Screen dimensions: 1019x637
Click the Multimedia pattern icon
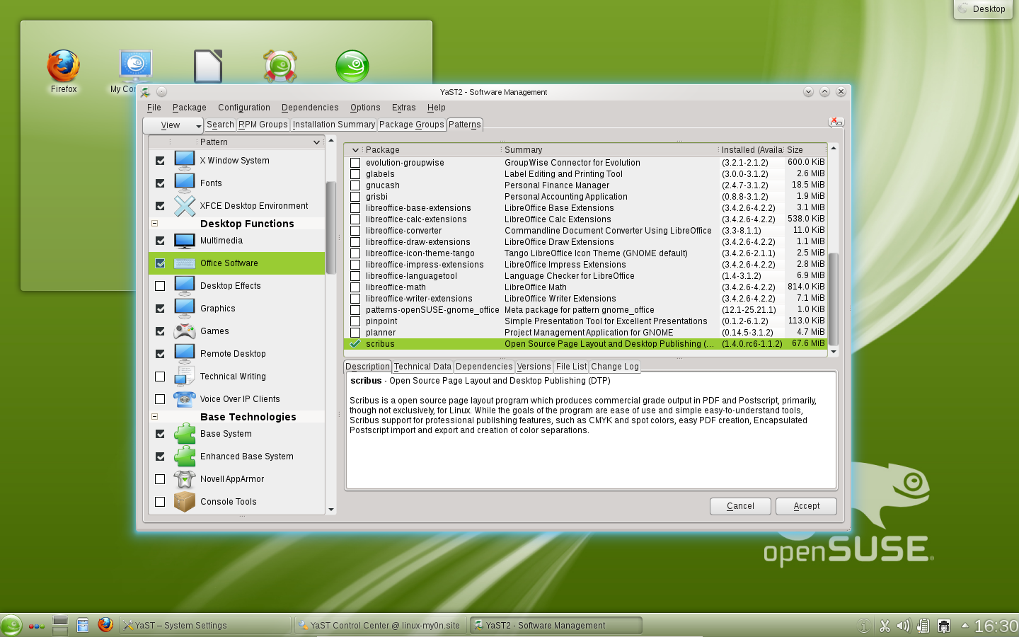(185, 241)
